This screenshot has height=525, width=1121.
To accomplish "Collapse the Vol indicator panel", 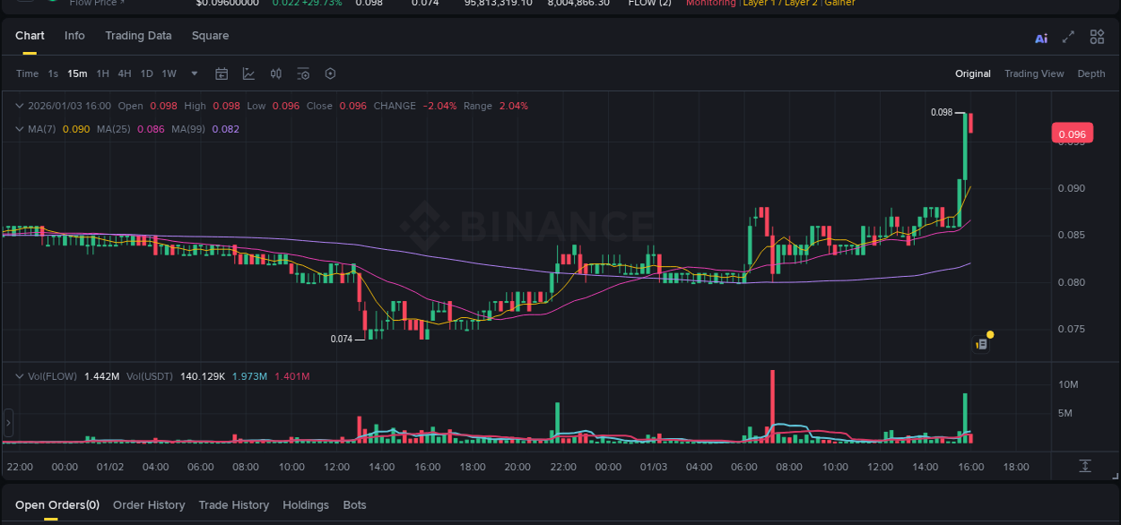I will (18, 376).
